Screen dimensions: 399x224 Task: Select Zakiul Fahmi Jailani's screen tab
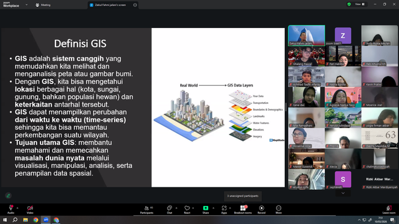point(110,5)
